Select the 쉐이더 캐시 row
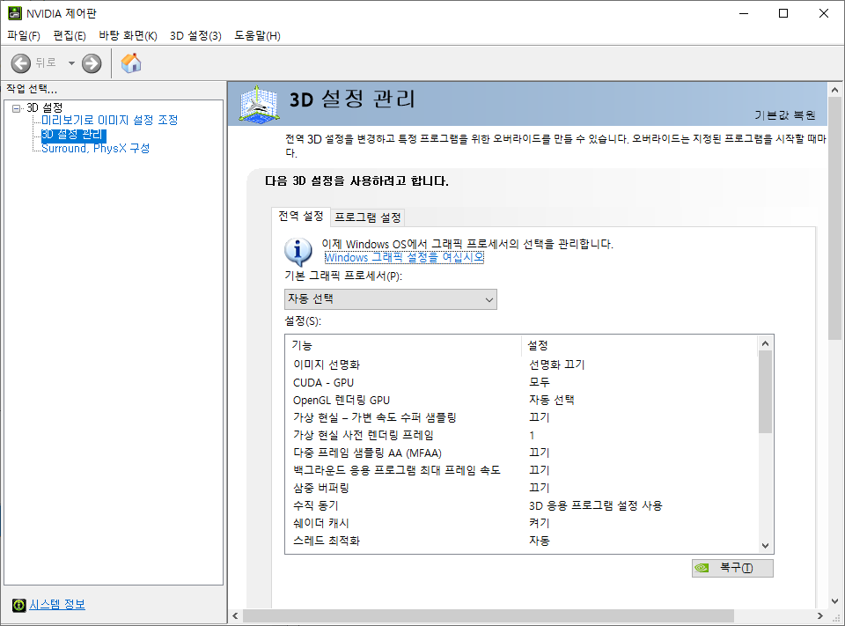Screen dimensions: 845x626 [520, 523]
